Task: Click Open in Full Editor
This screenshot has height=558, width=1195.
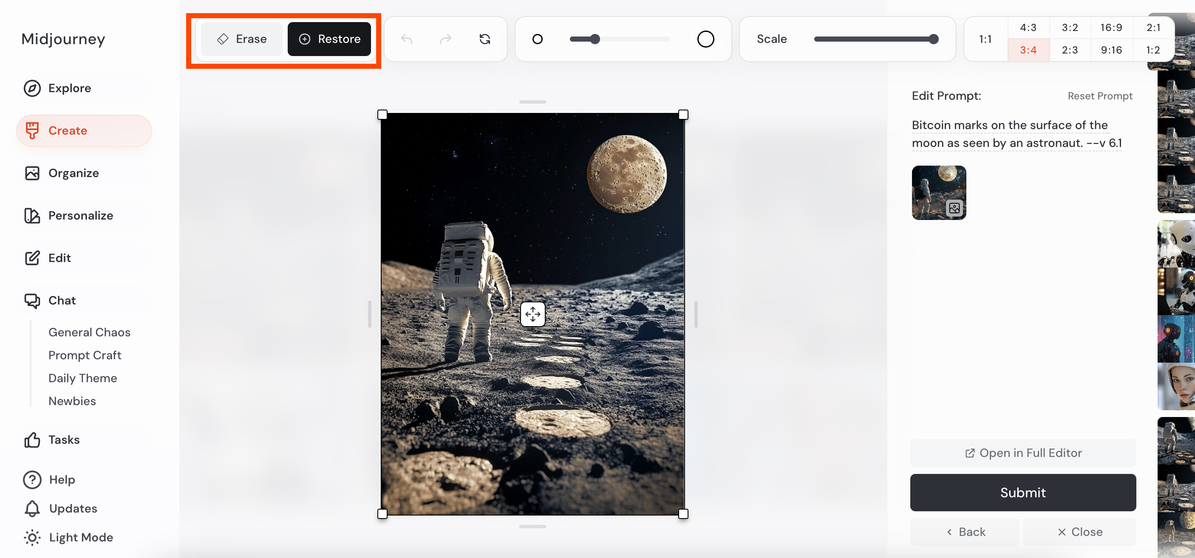Action: click(x=1022, y=453)
